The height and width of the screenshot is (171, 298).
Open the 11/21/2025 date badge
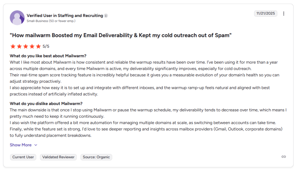(x=265, y=13)
